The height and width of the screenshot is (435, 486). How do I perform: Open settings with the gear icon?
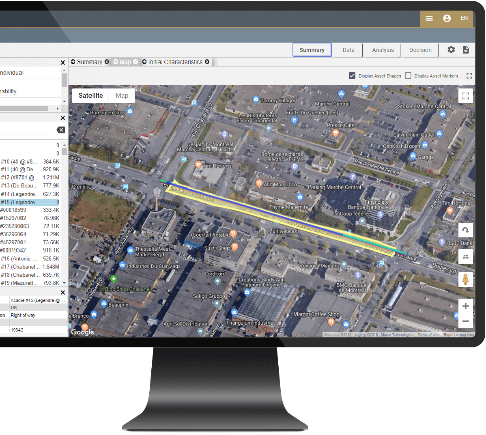click(x=451, y=50)
